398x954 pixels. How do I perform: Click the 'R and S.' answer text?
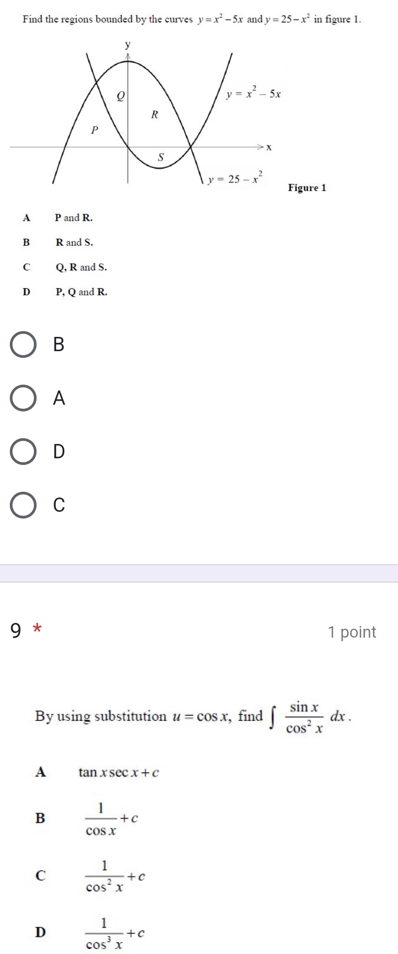click(75, 243)
